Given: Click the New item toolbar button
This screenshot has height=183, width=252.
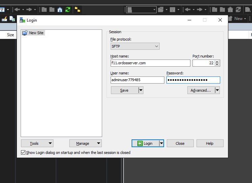Looking at the screenshot, I should tap(237, 19).
